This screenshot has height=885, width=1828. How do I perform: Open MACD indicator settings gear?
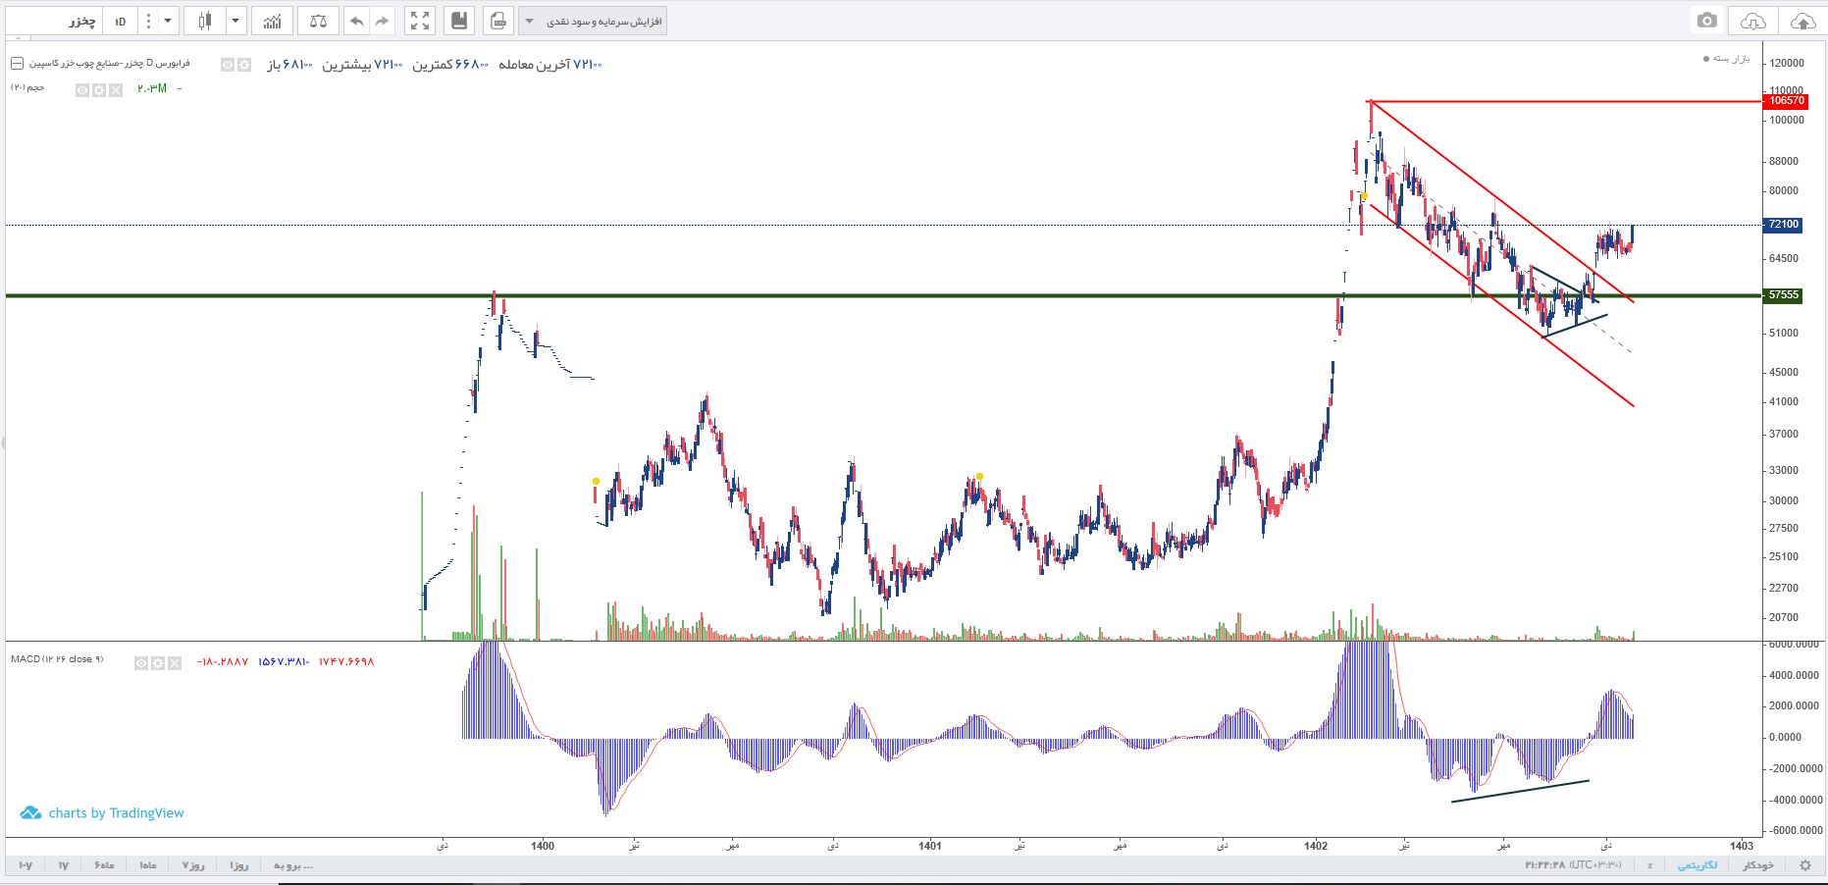(x=158, y=663)
